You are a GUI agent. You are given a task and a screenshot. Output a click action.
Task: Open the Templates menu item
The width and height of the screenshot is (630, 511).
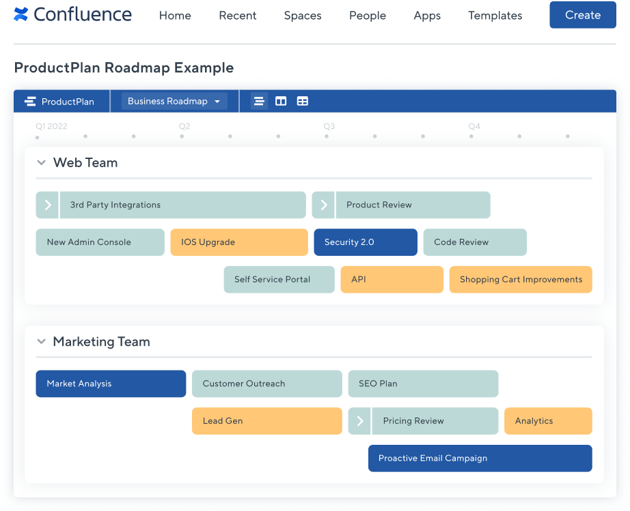[495, 15]
